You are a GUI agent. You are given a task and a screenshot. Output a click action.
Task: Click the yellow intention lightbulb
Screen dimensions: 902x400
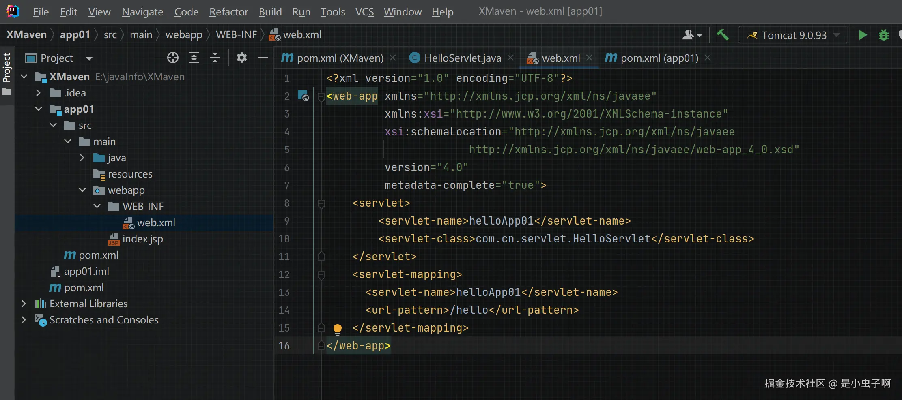337,329
